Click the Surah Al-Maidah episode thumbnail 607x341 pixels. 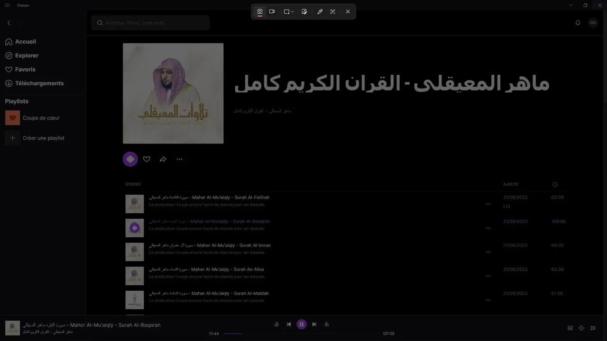point(135,300)
